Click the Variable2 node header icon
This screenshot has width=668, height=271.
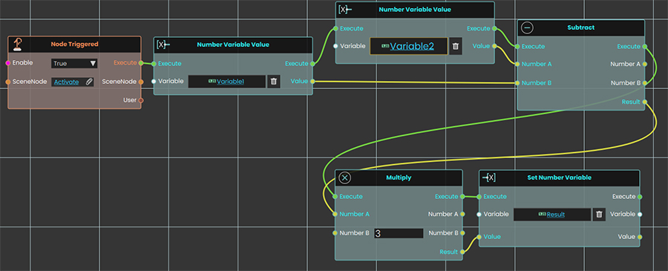pyautogui.click(x=344, y=9)
